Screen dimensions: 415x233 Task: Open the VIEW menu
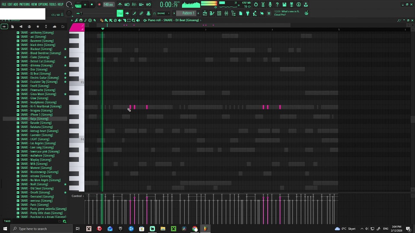34,5
